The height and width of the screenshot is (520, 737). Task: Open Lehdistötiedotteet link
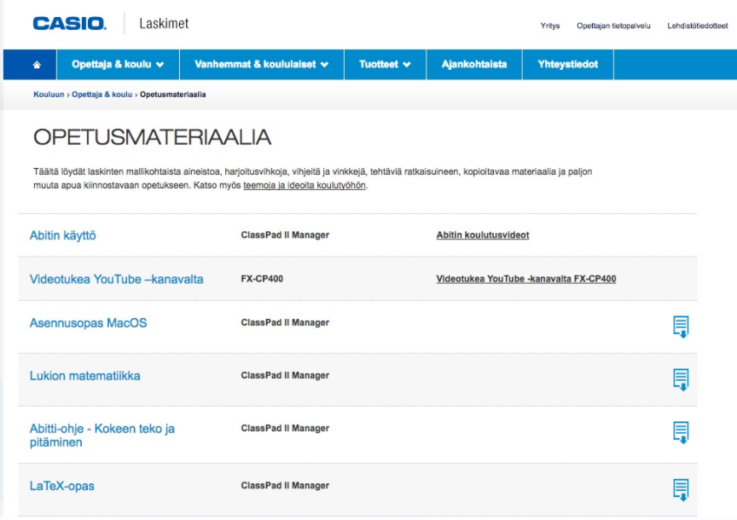tap(698, 26)
